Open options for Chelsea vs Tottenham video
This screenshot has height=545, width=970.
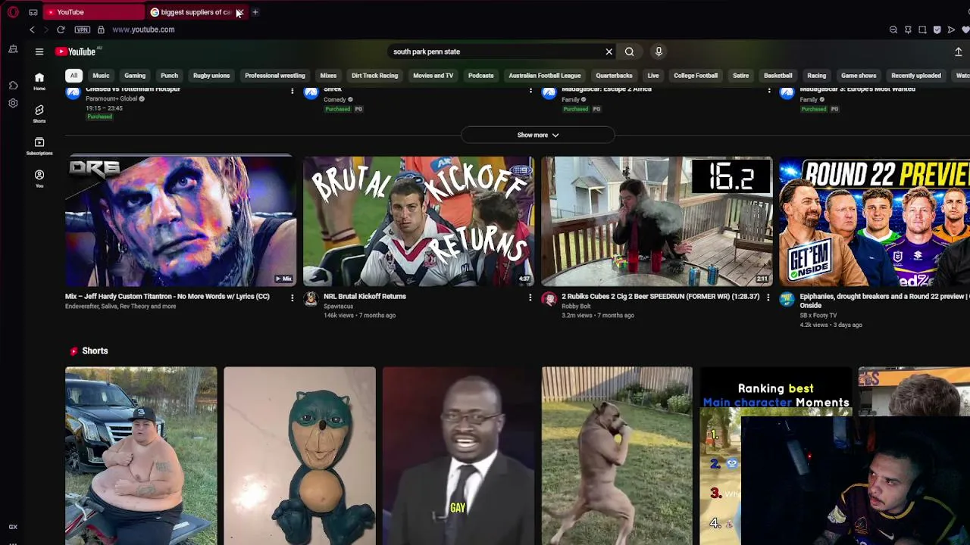[292, 91]
